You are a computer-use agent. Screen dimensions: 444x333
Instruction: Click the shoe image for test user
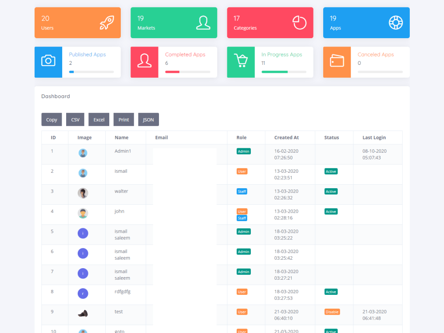(x=83, y=313)
